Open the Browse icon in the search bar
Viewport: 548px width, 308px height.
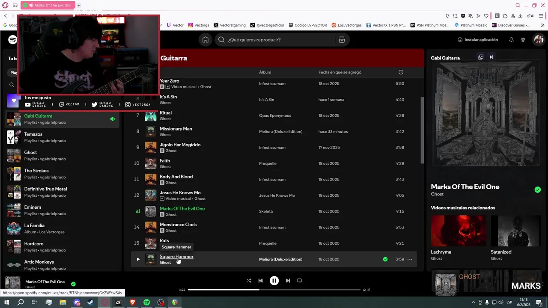342,40
